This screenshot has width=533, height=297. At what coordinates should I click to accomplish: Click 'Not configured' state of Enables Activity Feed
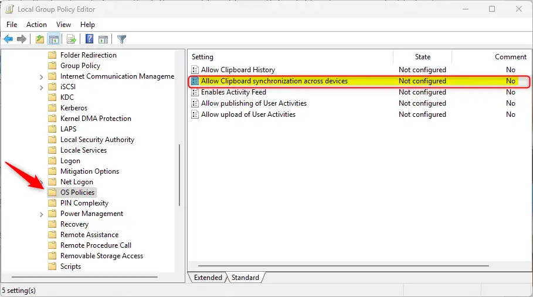422,92
